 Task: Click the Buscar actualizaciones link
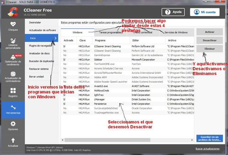click(207, 149)
